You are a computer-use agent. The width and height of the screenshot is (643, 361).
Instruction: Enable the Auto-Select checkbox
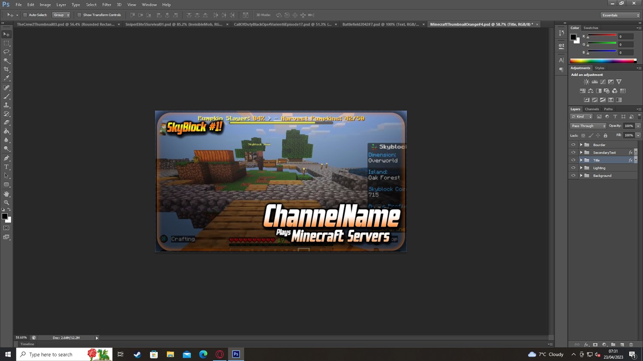click(25, 15)
